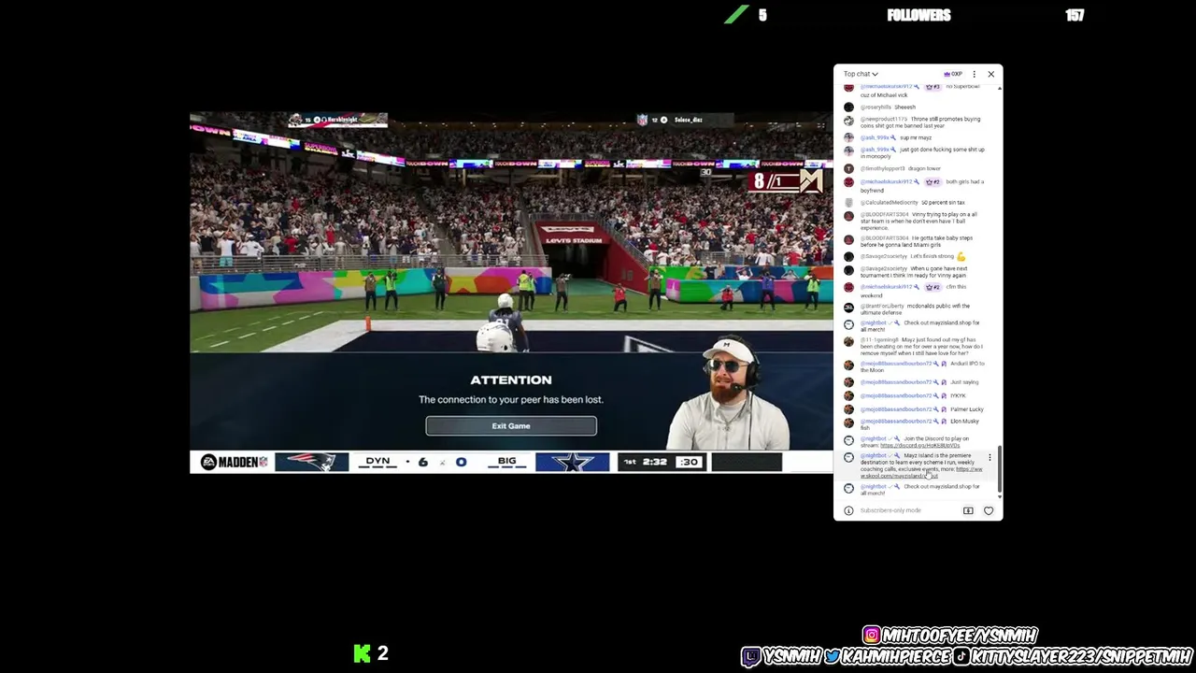The height and width of the screenshot is (673, 1196).
Task: Click the follower count 157
Action: [x=1075, y=15]
